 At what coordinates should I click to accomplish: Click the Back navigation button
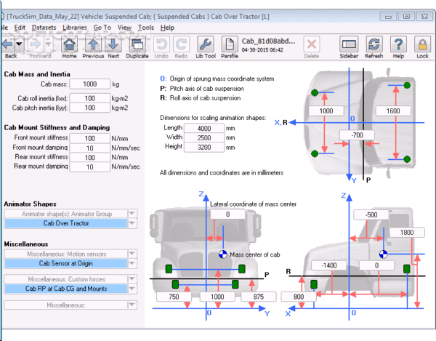click(x=10, y=45)
